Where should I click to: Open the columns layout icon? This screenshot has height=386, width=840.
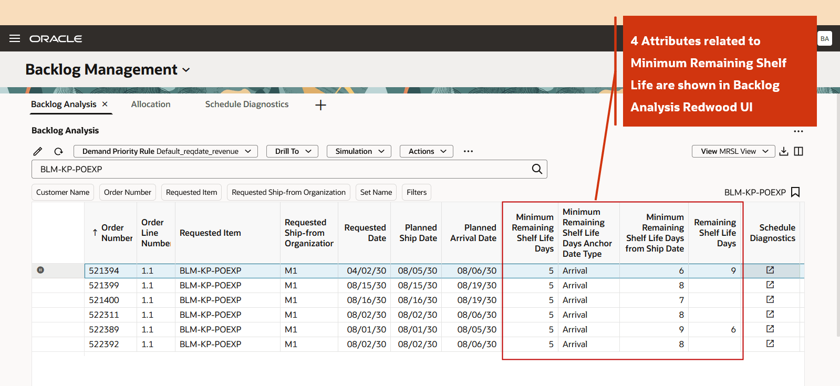pos(798,151)
